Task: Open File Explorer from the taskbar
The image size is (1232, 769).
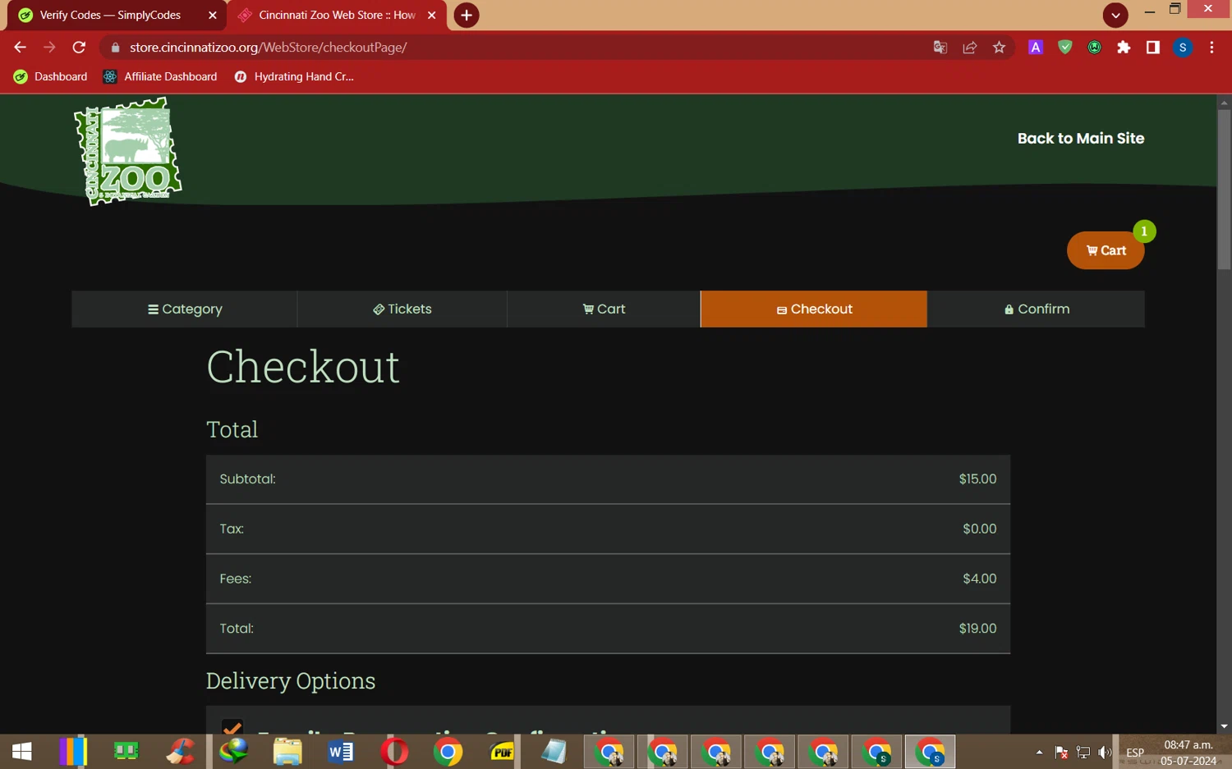Action: pos(287,752)
